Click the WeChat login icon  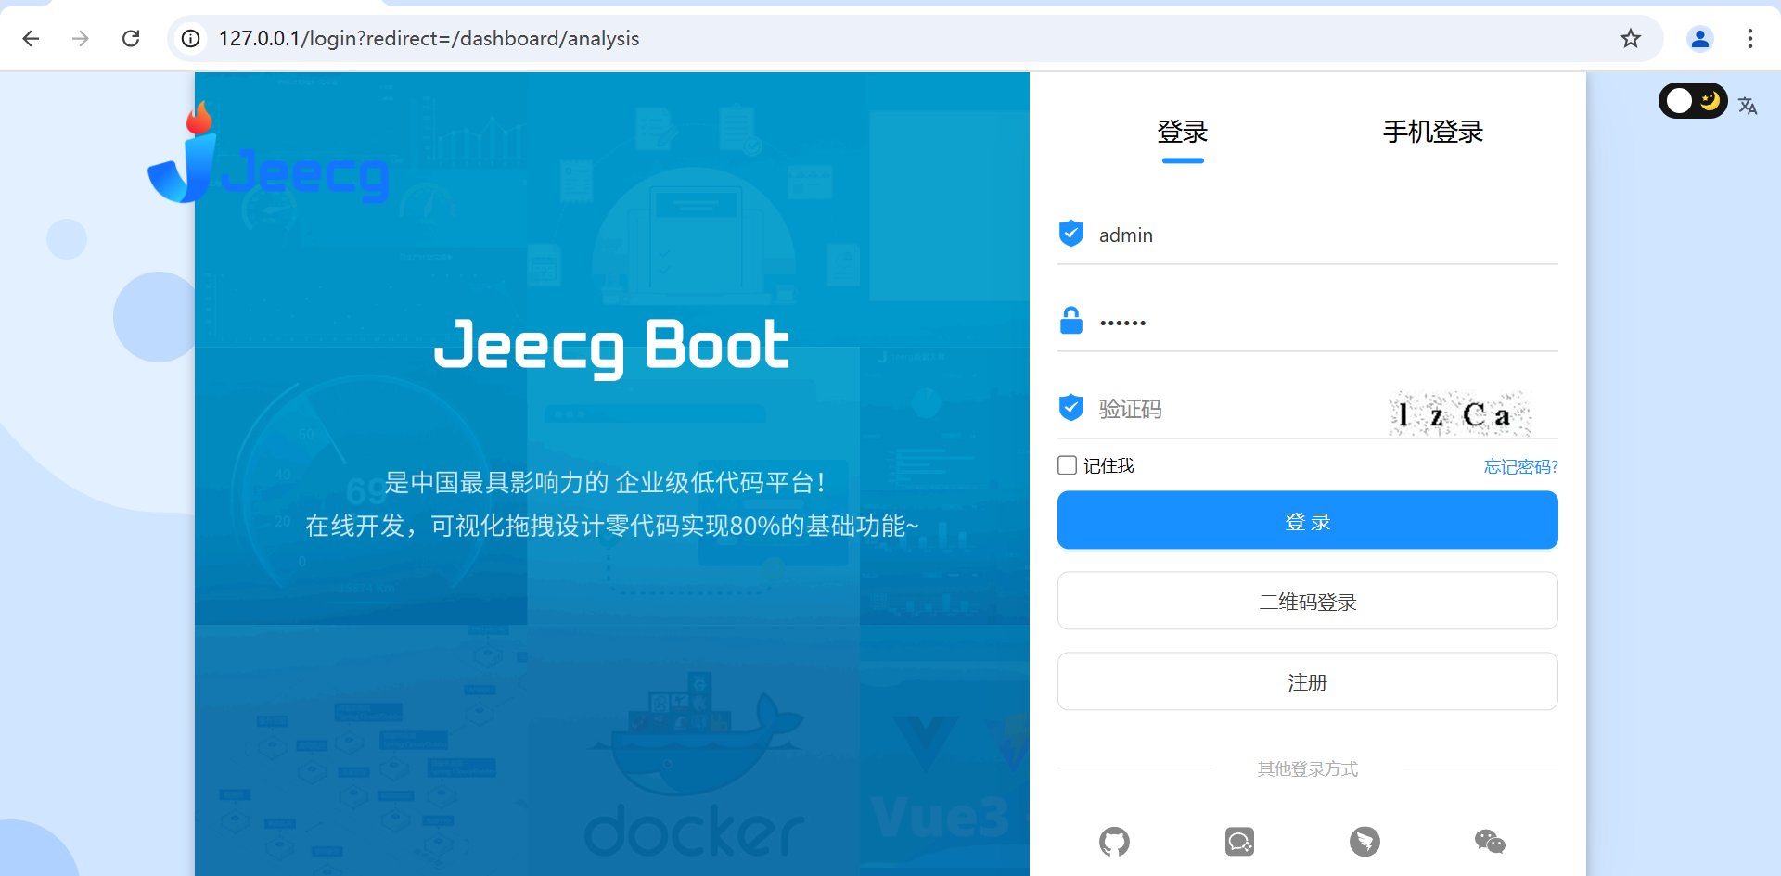1490,842
